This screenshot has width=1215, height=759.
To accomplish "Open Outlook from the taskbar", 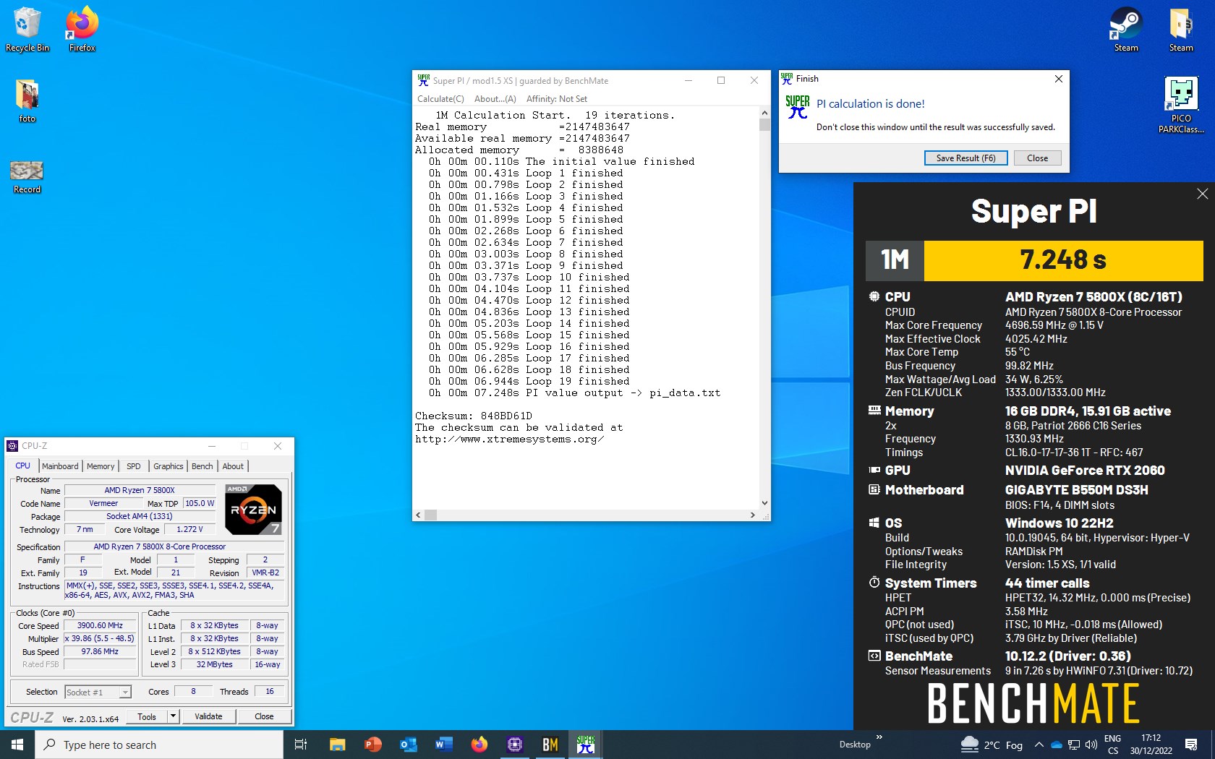I will (x=408, y=745).
